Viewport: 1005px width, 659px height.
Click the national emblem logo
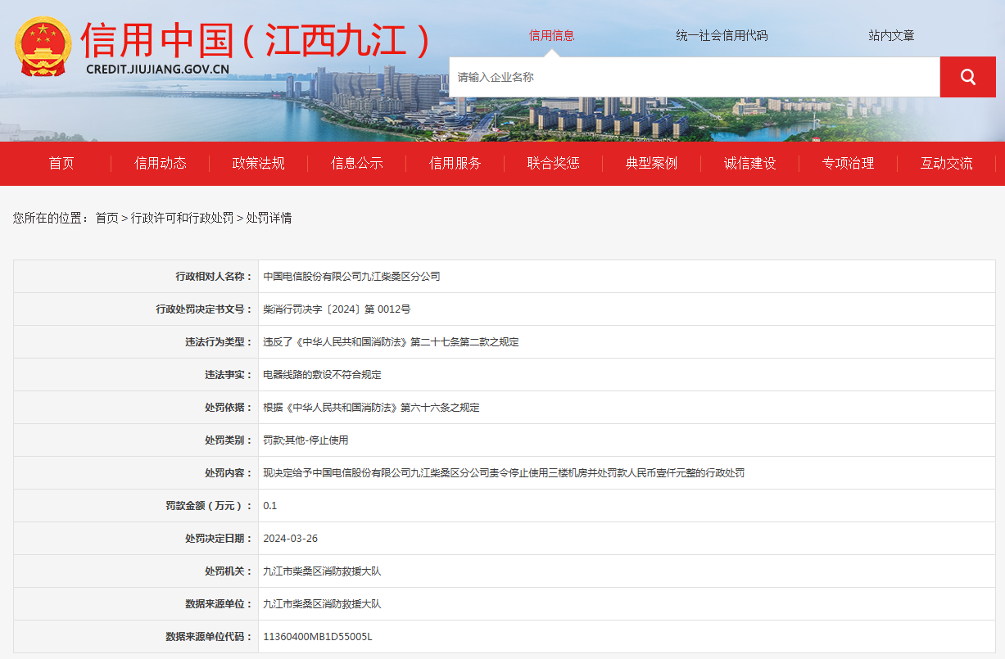(x=43, y=46)
